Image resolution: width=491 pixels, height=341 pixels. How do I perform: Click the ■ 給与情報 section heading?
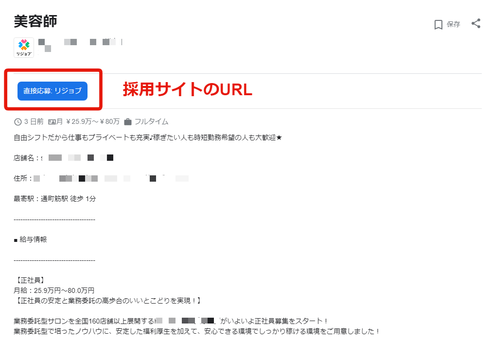pos(30,239)
